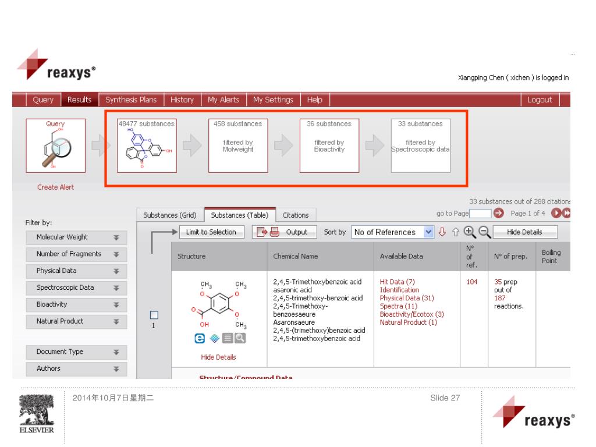Screen dimensions: 596x447
Task: Click the 33 substances Spectroscopic data box
Action: 420,146
